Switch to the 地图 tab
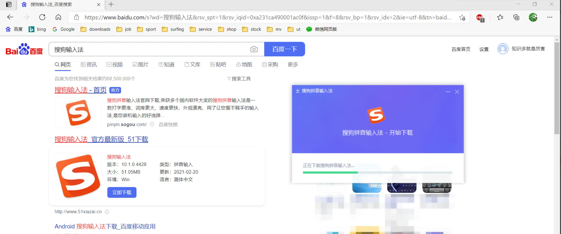561x234 pixels. coord(244,64)
